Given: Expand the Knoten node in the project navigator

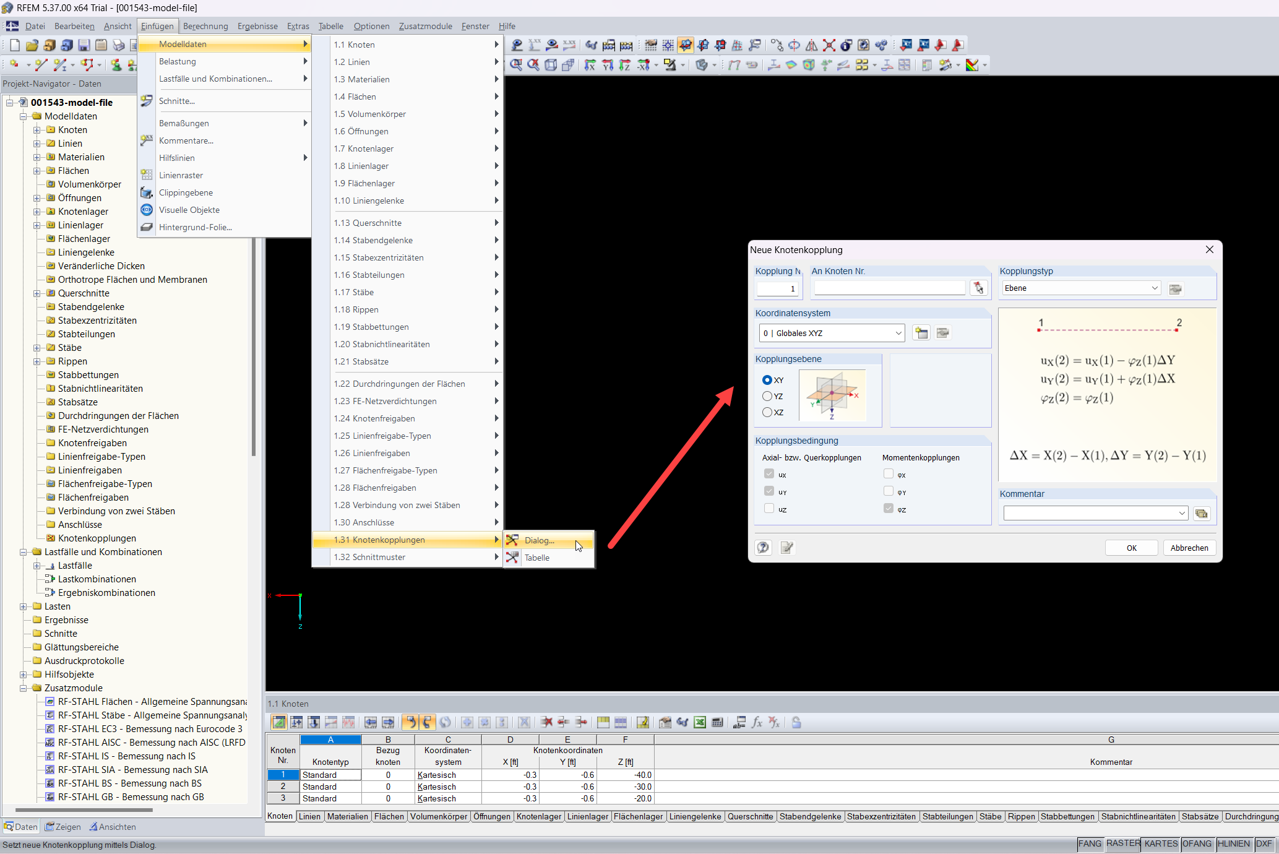Looking at the screenshot, I should [x=36, y=129].
